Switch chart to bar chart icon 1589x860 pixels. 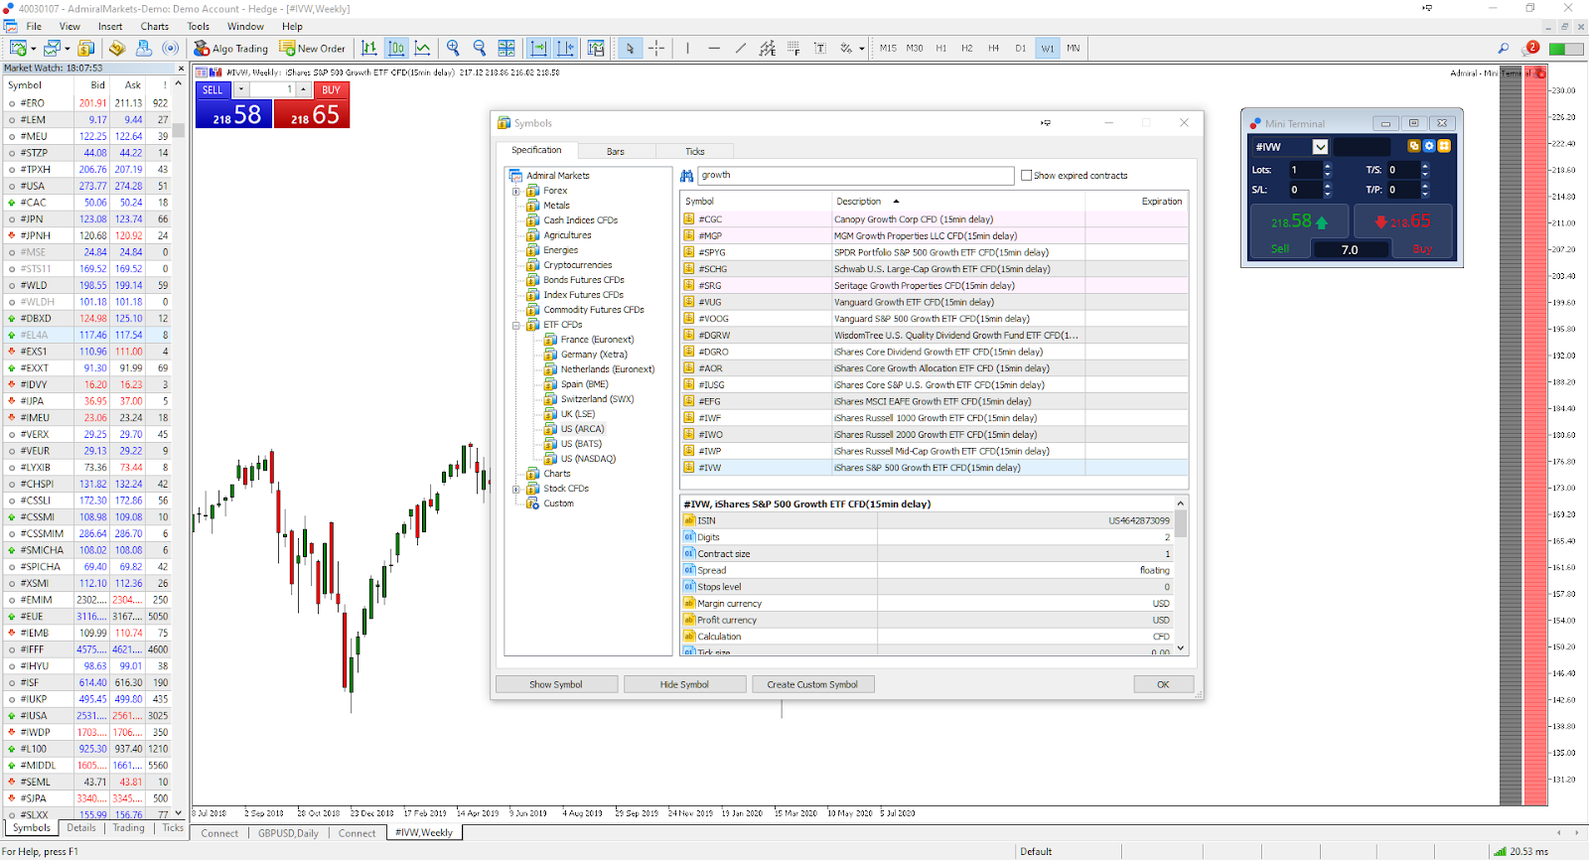pos(369,48)
